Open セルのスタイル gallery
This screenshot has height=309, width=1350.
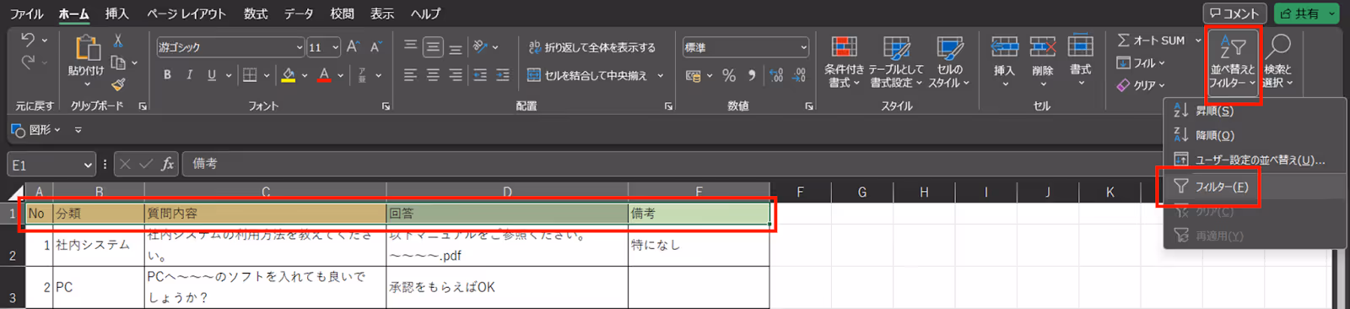coord(949,62)
